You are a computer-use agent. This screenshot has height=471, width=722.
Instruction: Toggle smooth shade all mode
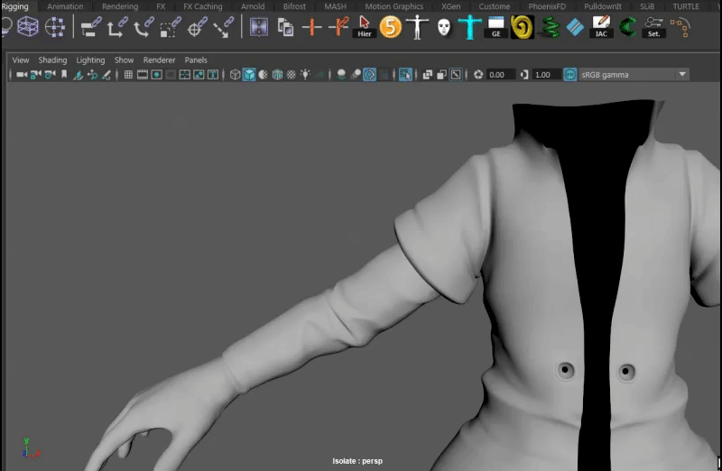coord(249,75)
